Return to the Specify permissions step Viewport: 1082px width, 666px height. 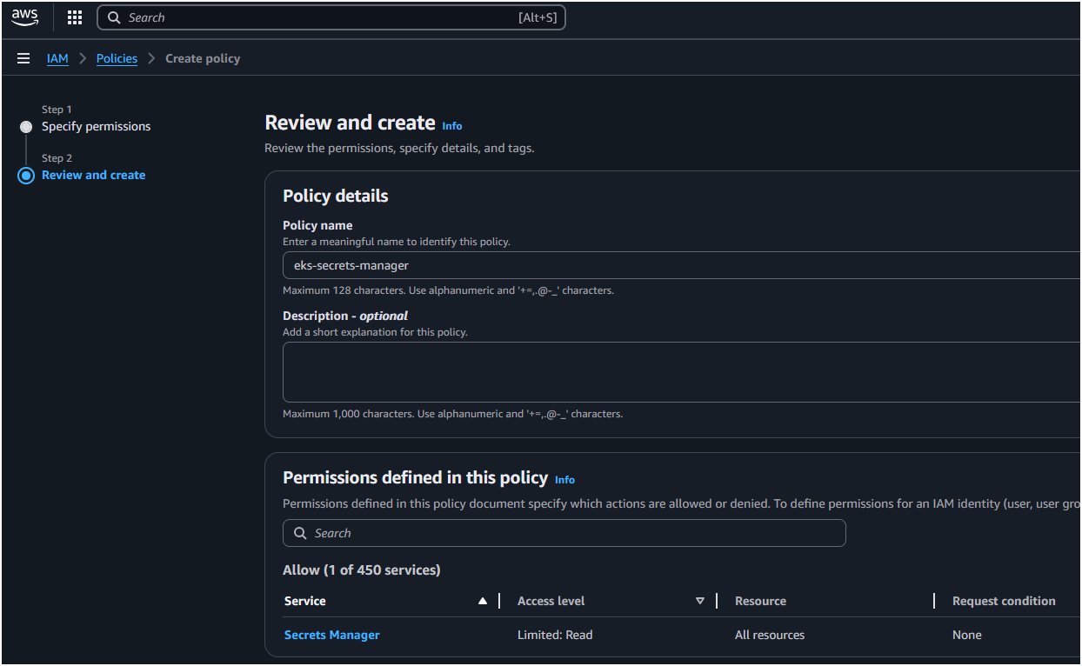pyautogui.click(x=96, y=126)
